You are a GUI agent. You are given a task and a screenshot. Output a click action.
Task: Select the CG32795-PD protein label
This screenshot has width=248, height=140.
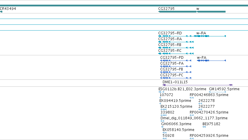(x=172, y=58)
